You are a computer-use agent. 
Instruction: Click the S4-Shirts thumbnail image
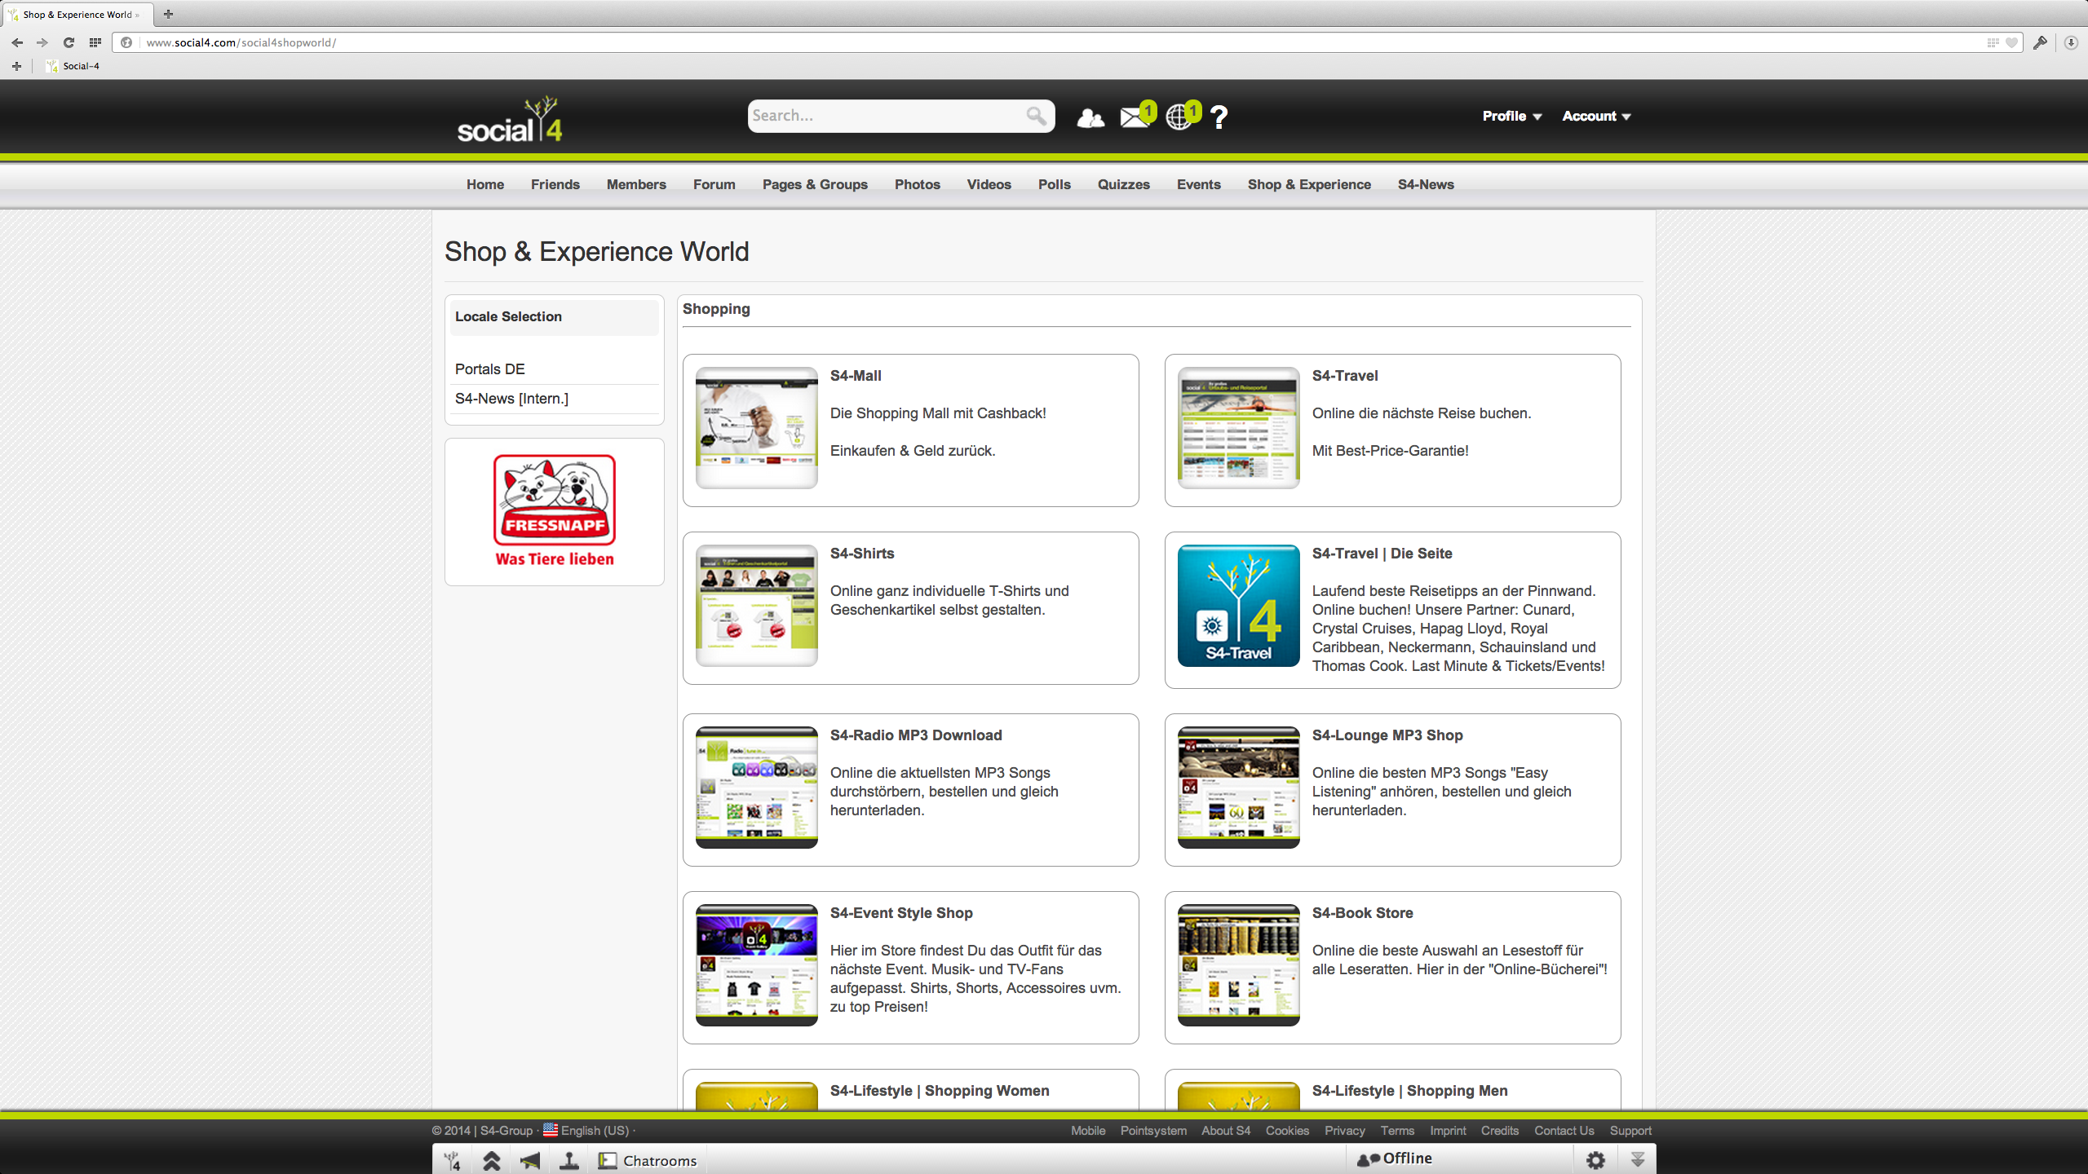[757, 606]
